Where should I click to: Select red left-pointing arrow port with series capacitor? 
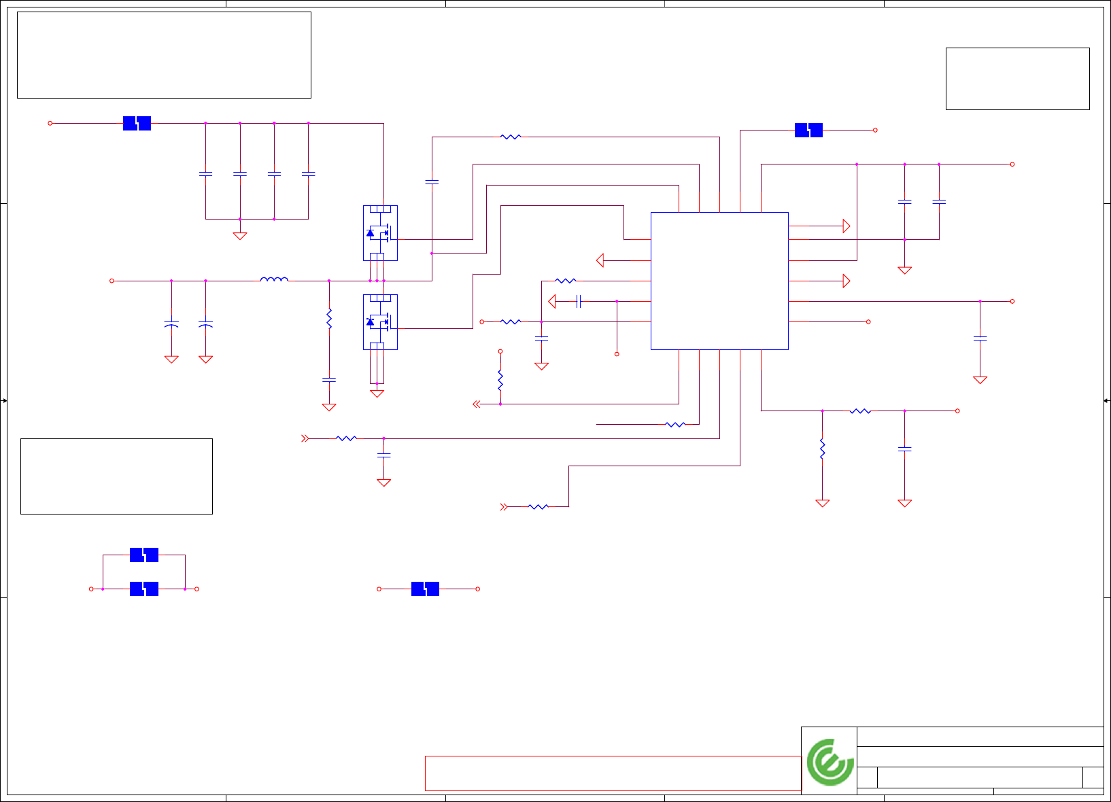(552, 301)
